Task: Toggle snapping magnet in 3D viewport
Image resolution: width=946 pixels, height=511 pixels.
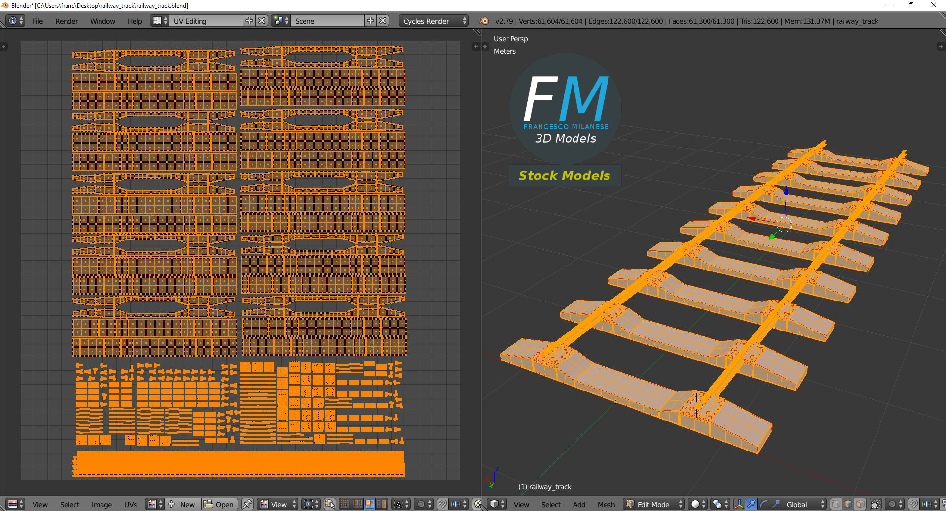Action: pyautogui.click(x=913, y=504)
